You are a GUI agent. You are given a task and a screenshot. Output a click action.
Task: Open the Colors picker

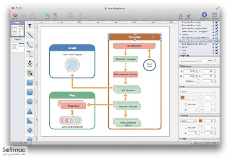[189, 16]
